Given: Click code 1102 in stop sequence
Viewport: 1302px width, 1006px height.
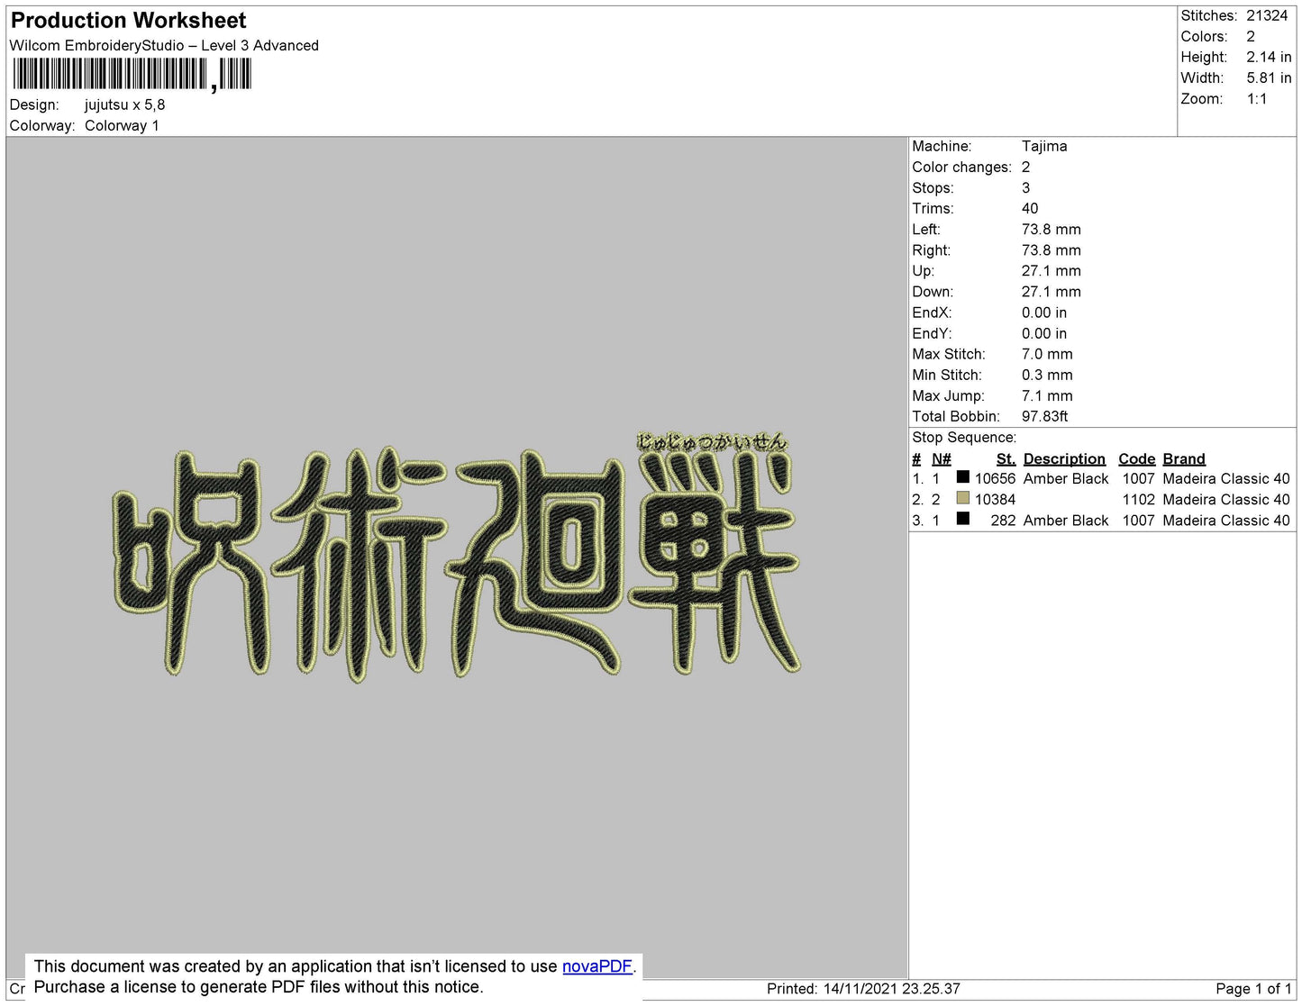Looking at the screenshot, I should click(1138, 499).
